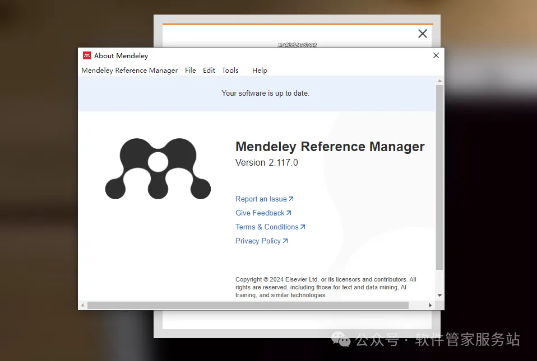The image size is (537, 361).
Task: View the Privacy Policy link
Action: point(262,241)
